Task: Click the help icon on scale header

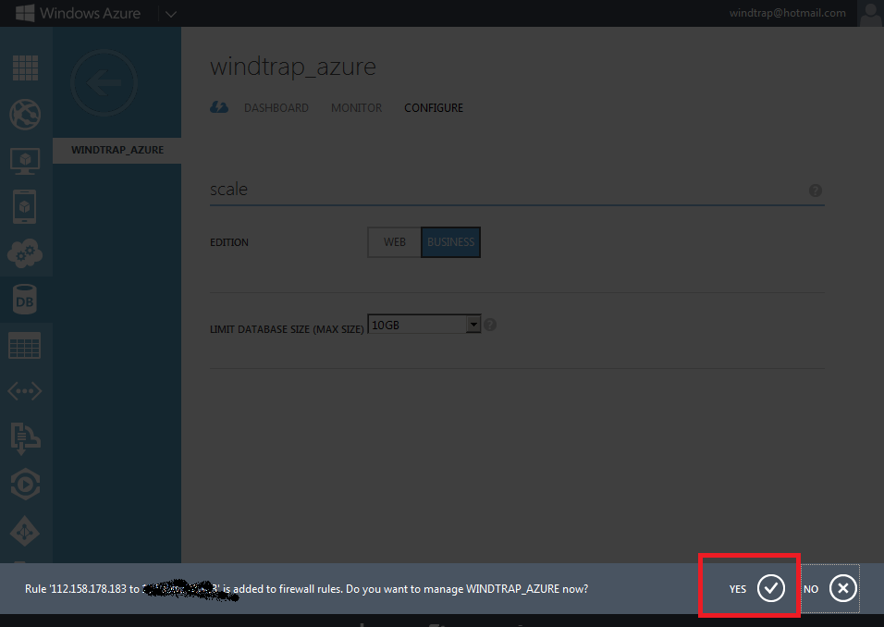Action: tap(816, 191)
